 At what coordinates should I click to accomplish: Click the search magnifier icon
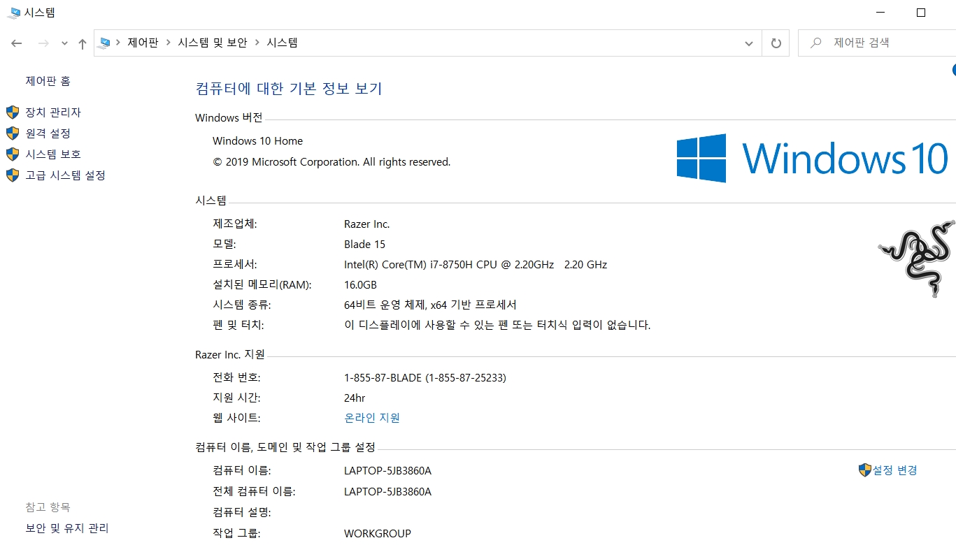pos(815,43)
